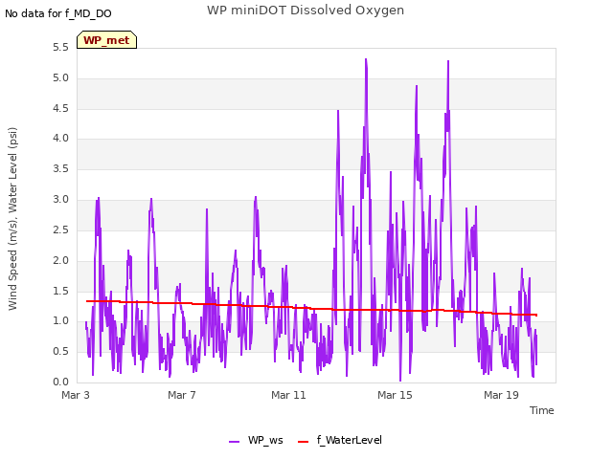
Task: Toggle the f_WaterLevel legend entry
Action: [x=340, y=440]
